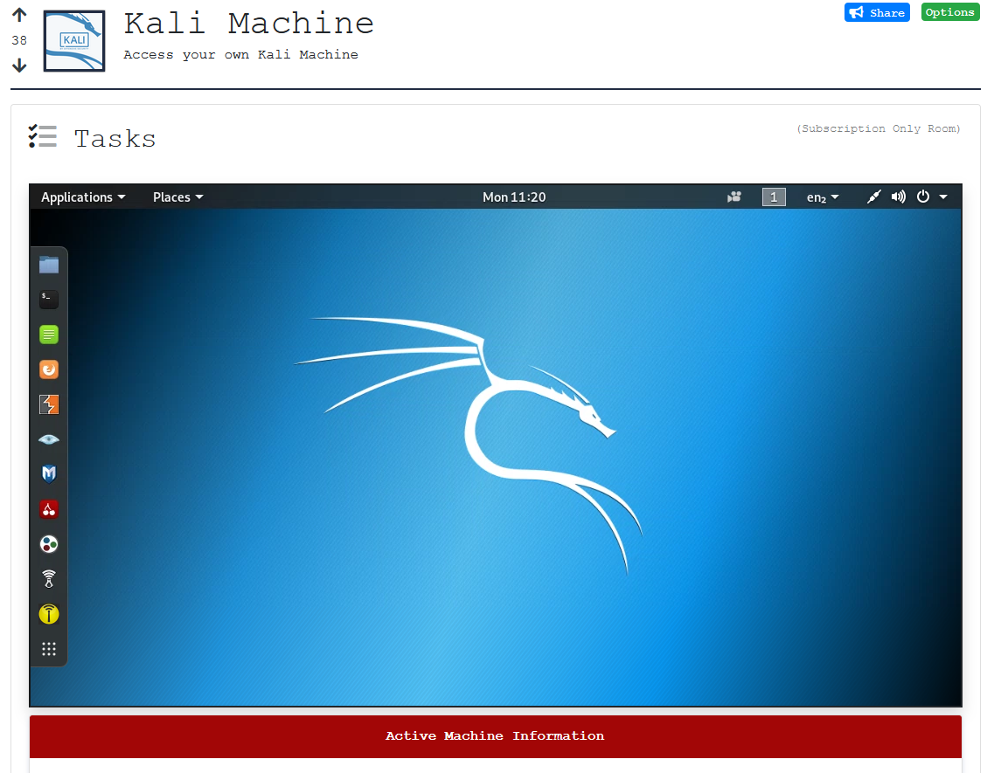This screenshot has height=773, width=994.
Task: Downvote the Kali Machine room
Action: tap(19, 65)
